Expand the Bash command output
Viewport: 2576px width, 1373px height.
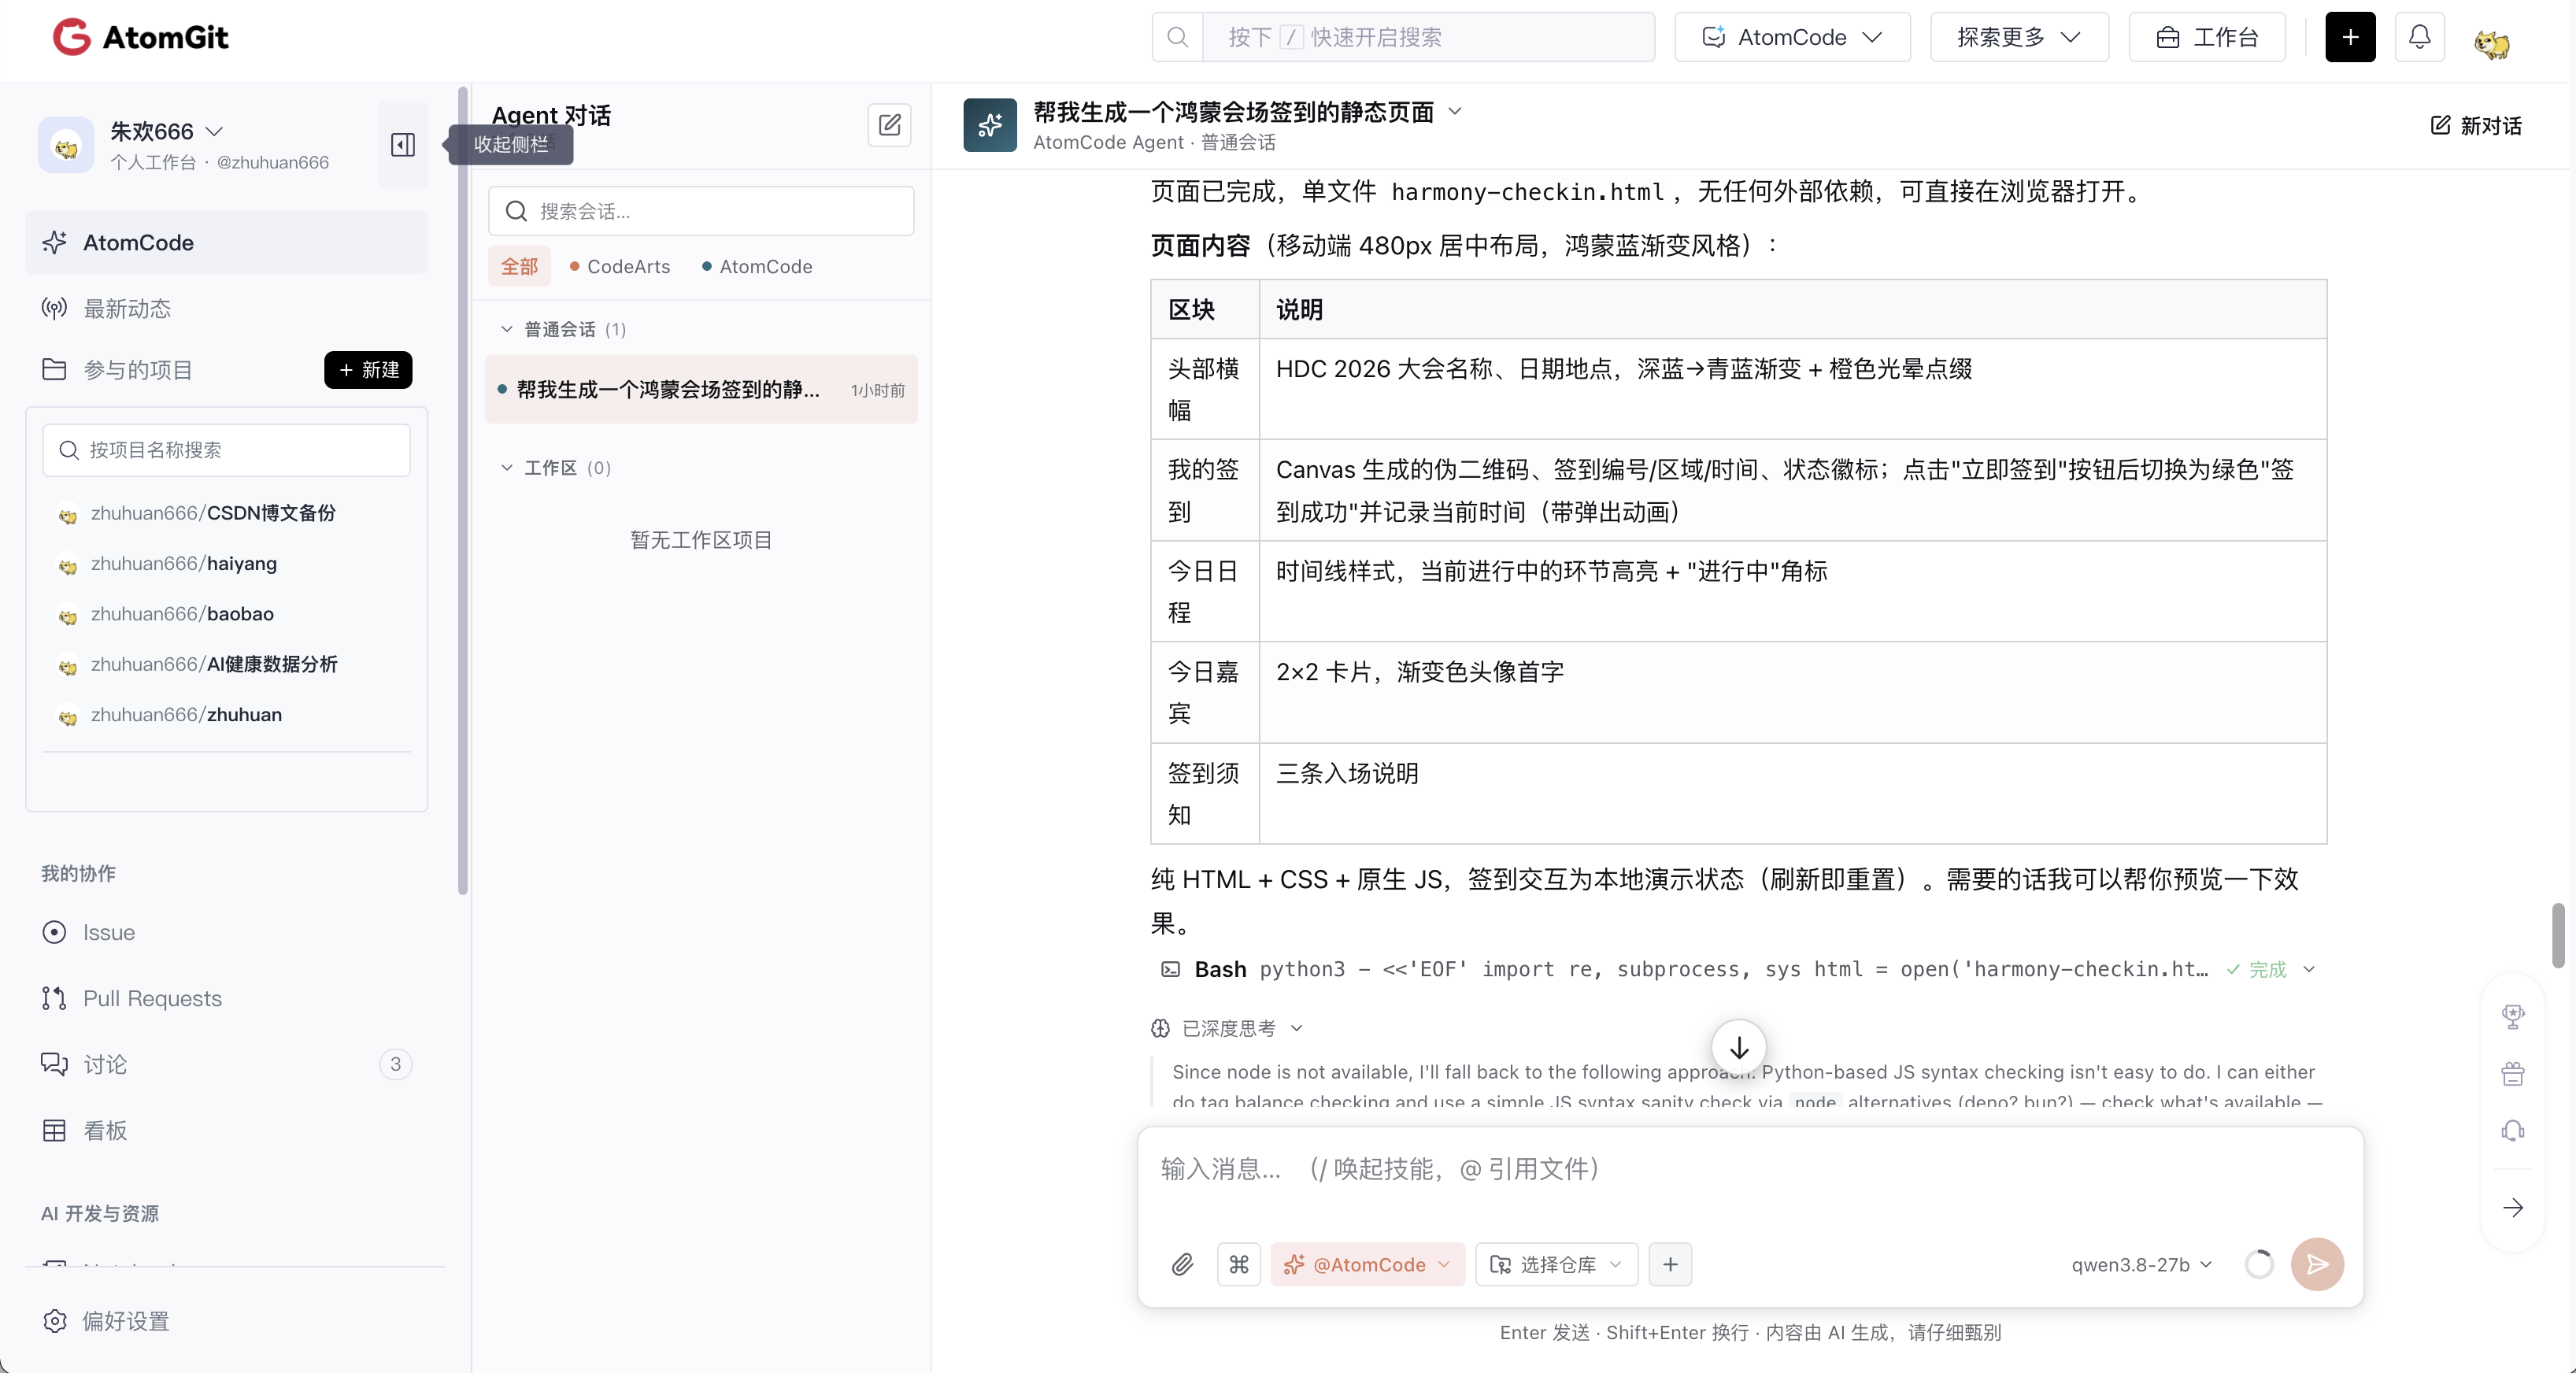click(x=2309, y=969)
